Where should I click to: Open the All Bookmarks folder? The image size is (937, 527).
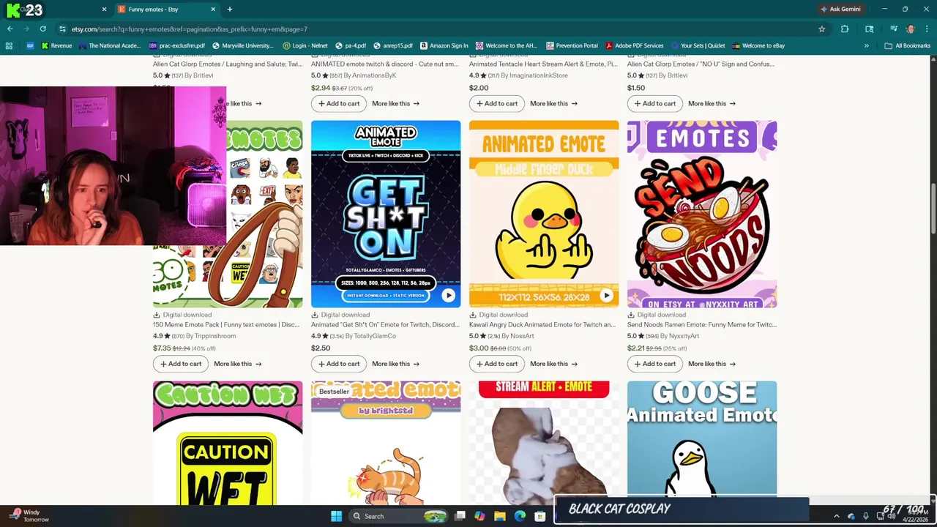(908, 45)
